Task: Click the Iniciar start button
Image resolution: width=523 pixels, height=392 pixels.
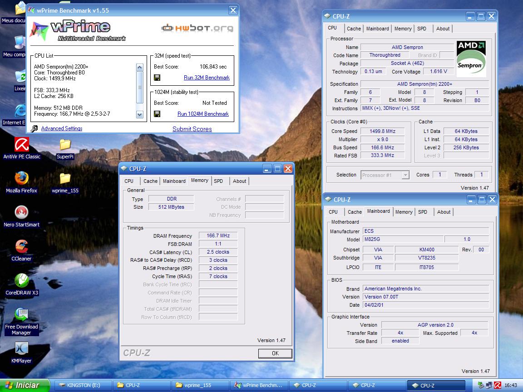Action: point(25,385)
